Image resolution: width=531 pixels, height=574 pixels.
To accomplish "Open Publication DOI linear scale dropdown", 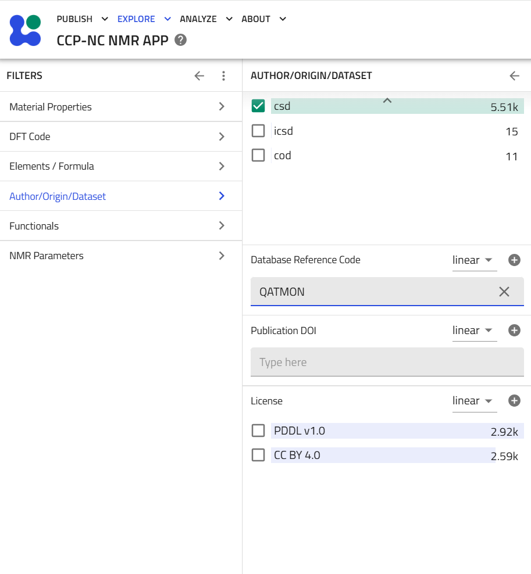I will 475,331.
